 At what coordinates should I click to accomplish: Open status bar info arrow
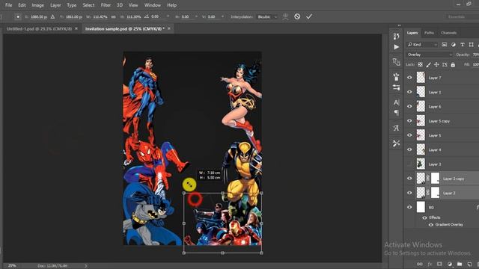tap(85, 266)
